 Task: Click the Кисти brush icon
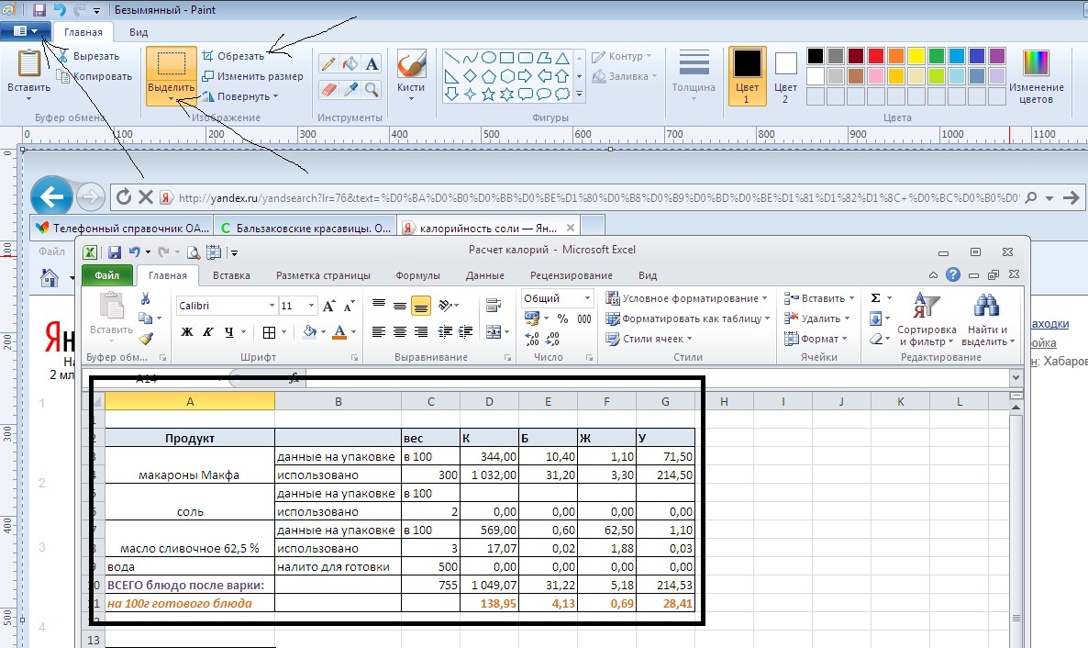[x=411, y=64]
